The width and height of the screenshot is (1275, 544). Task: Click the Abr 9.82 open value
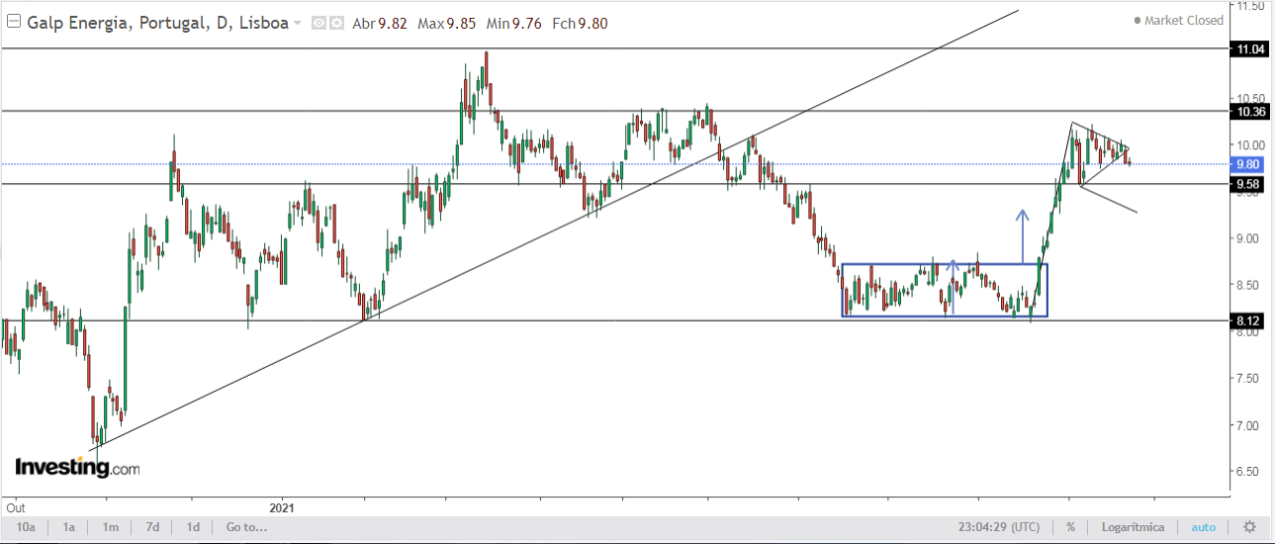pyautogui.click(x=379, y=23)
